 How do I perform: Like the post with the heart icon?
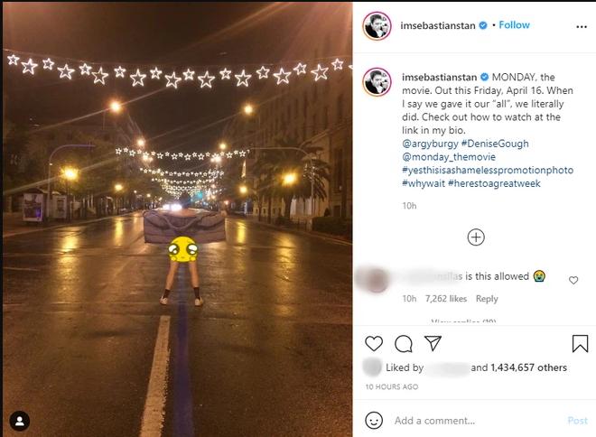tap(374, 343)
